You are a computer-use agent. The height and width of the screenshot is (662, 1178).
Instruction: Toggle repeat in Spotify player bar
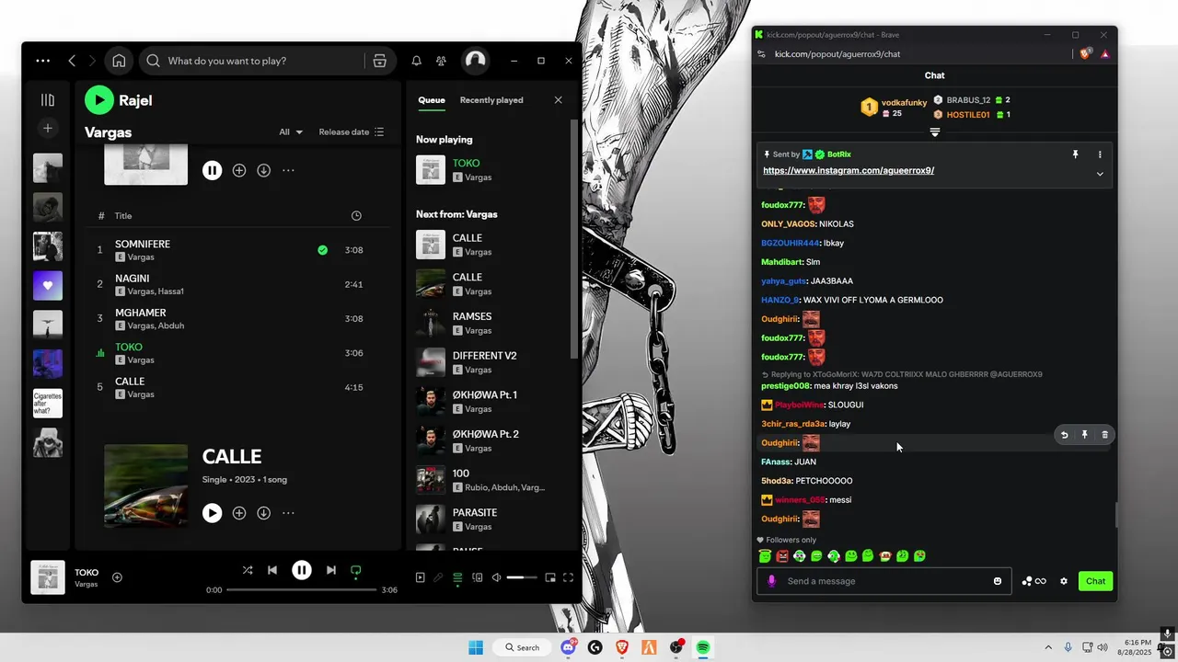356,570
